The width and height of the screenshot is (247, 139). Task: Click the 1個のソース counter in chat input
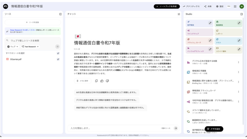click(x=165, y=128)
